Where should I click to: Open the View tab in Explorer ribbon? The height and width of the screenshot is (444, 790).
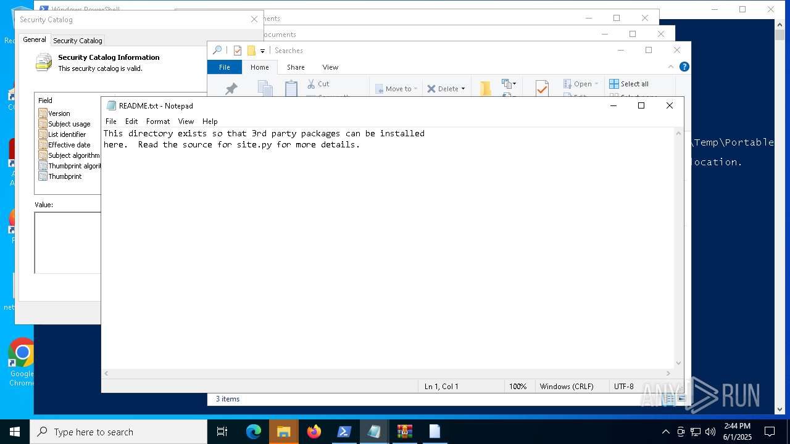pos(330,67)
